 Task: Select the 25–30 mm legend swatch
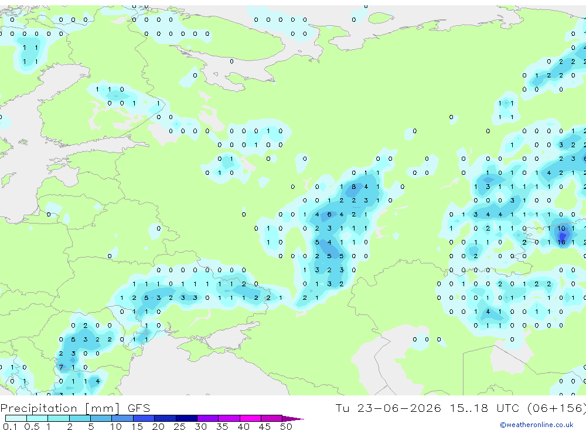(186, 418)
